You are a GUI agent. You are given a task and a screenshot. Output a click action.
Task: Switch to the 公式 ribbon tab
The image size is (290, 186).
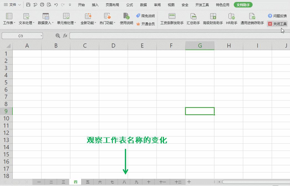point(129,5)
